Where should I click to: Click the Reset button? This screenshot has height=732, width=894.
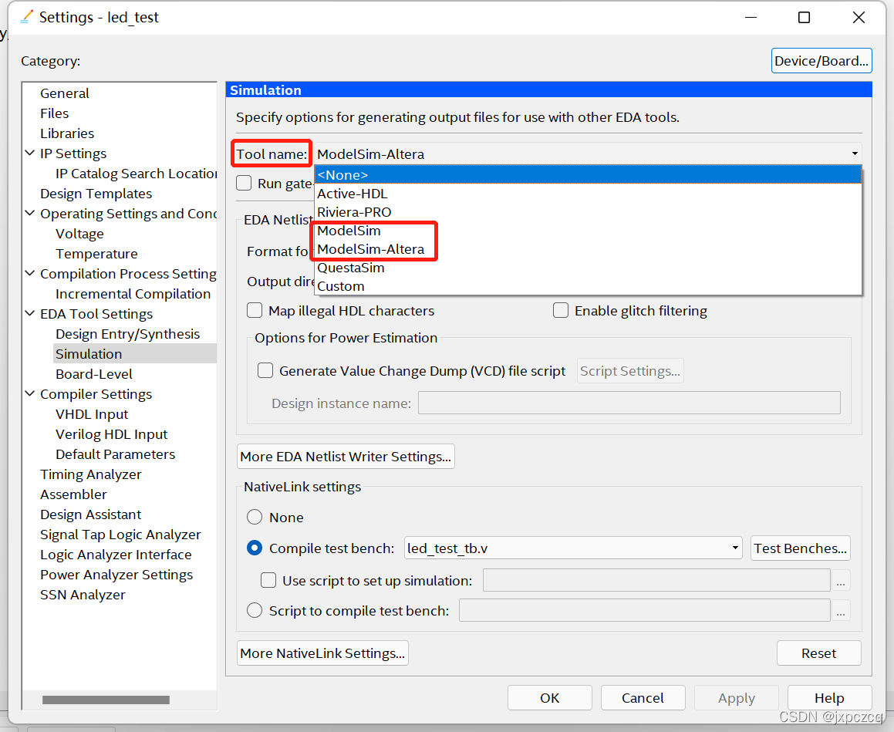tap(818, 653)
